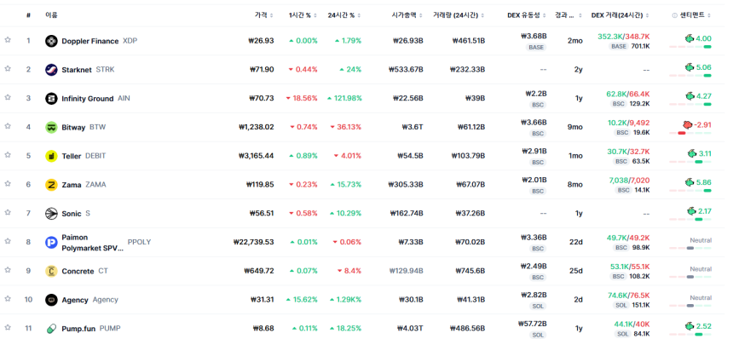Screen dimensions: 733x339
Task: Click the Starknet coin logo
Action: click(51, 70)
